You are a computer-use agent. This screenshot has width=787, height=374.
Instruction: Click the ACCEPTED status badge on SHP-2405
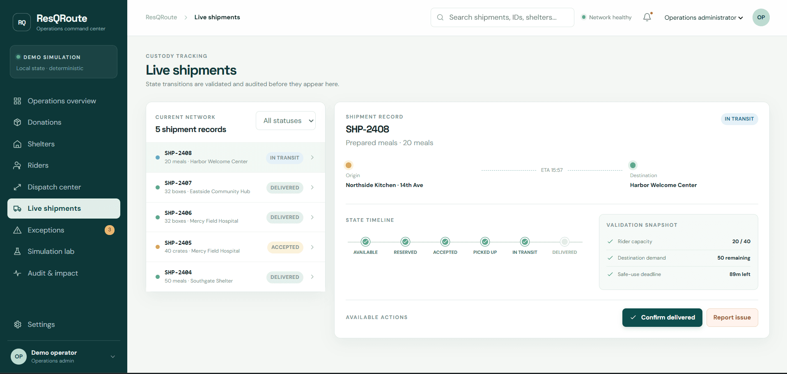pos(285,247)
